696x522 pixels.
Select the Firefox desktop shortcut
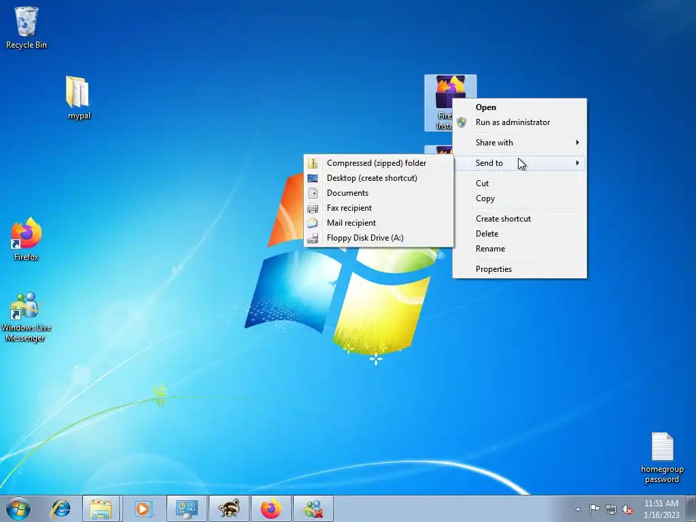(x=27, y=239)
